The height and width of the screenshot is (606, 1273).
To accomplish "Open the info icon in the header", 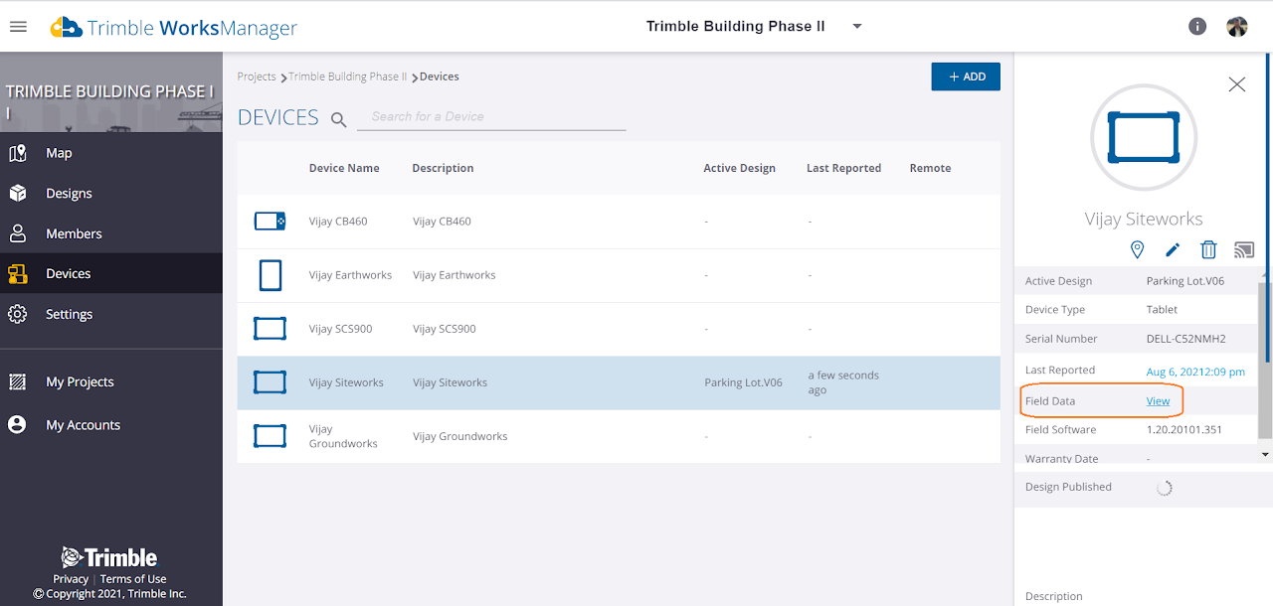I will 1197,27.
